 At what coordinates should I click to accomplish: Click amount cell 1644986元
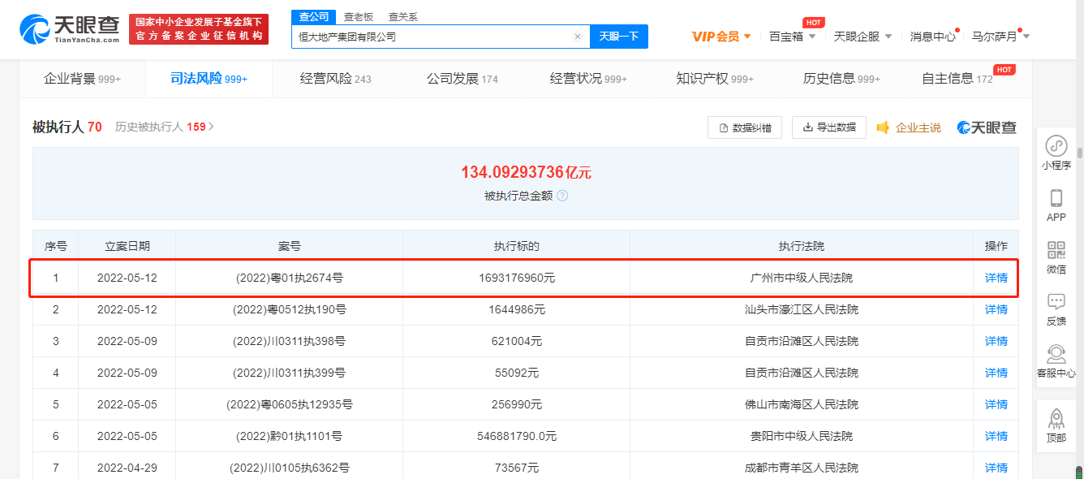click(517, 309)
